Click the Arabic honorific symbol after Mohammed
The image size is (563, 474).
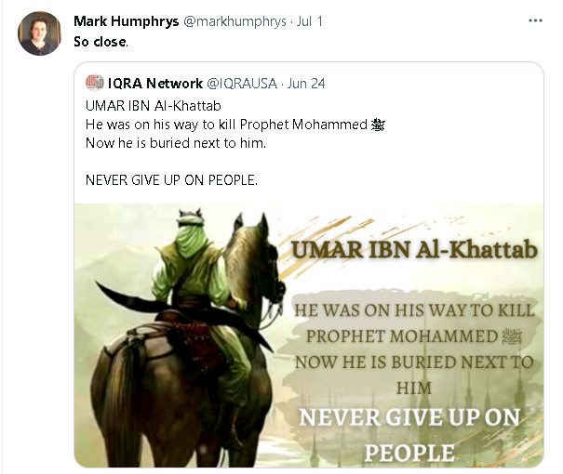pos(378,125)
